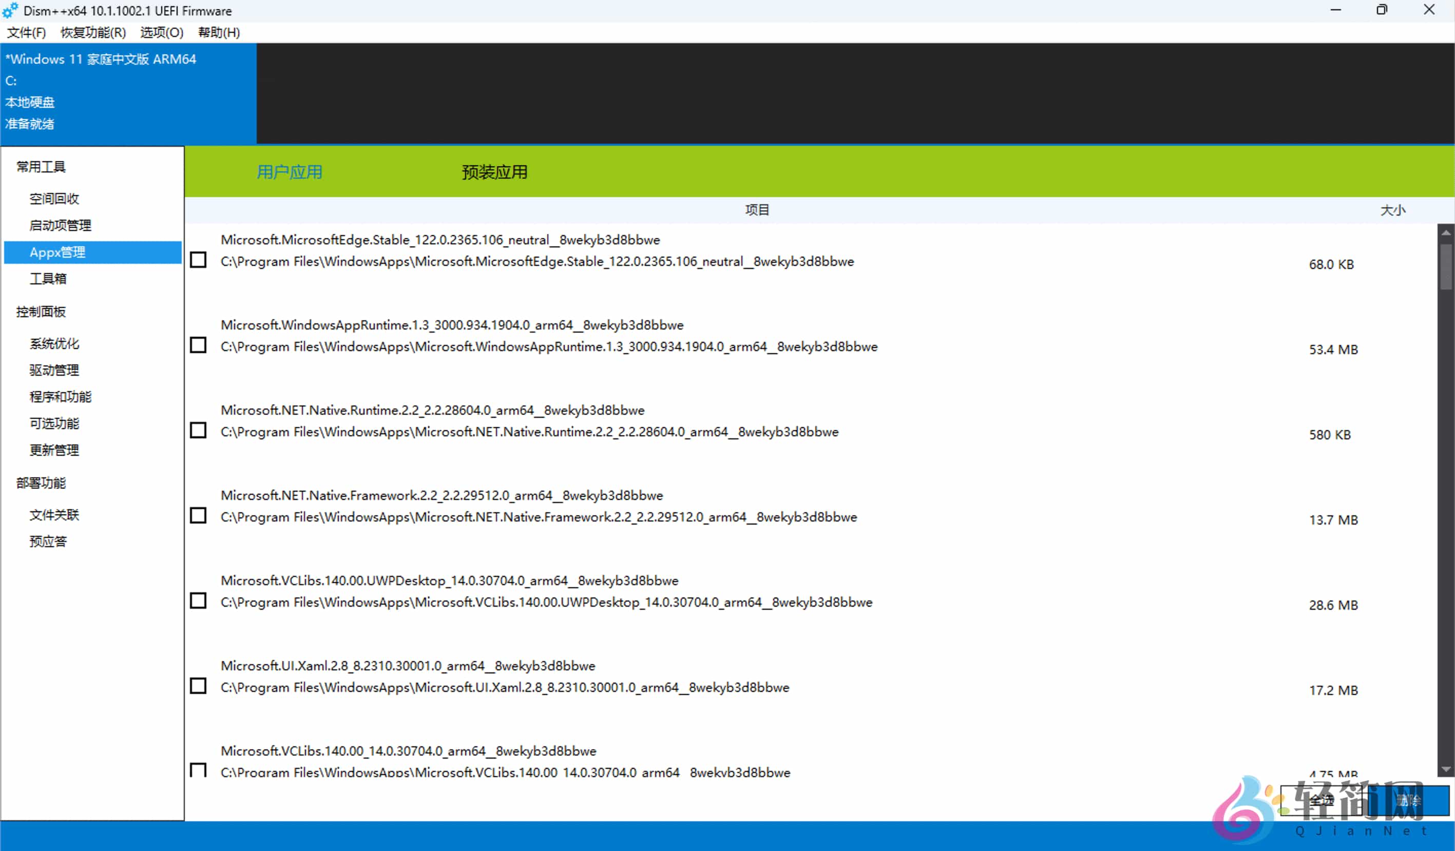Viewport: 1455px width, 851px height.
Task: Sort by the 大小 column header
Action: point(1393,210)
